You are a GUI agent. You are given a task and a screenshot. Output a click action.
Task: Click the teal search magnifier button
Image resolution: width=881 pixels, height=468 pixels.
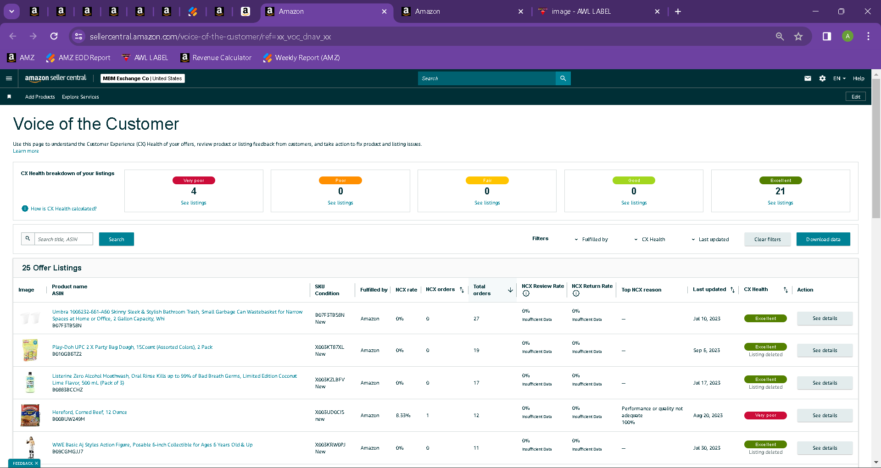click(x=563, y=78)
